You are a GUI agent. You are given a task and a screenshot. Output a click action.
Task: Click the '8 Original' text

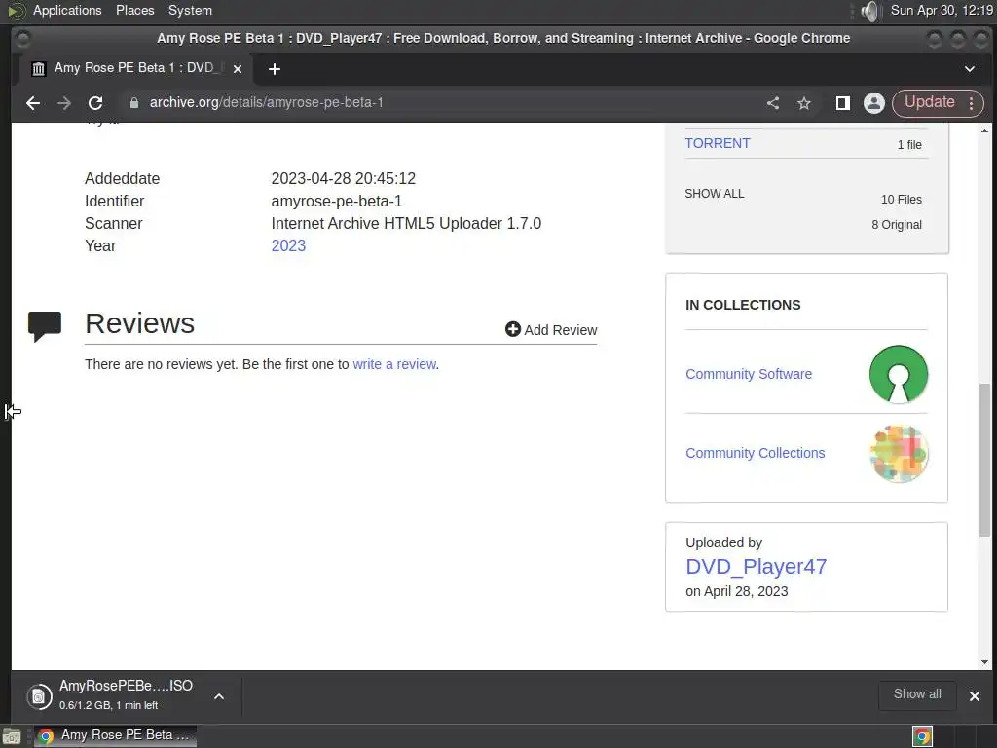tap(897, 225)
